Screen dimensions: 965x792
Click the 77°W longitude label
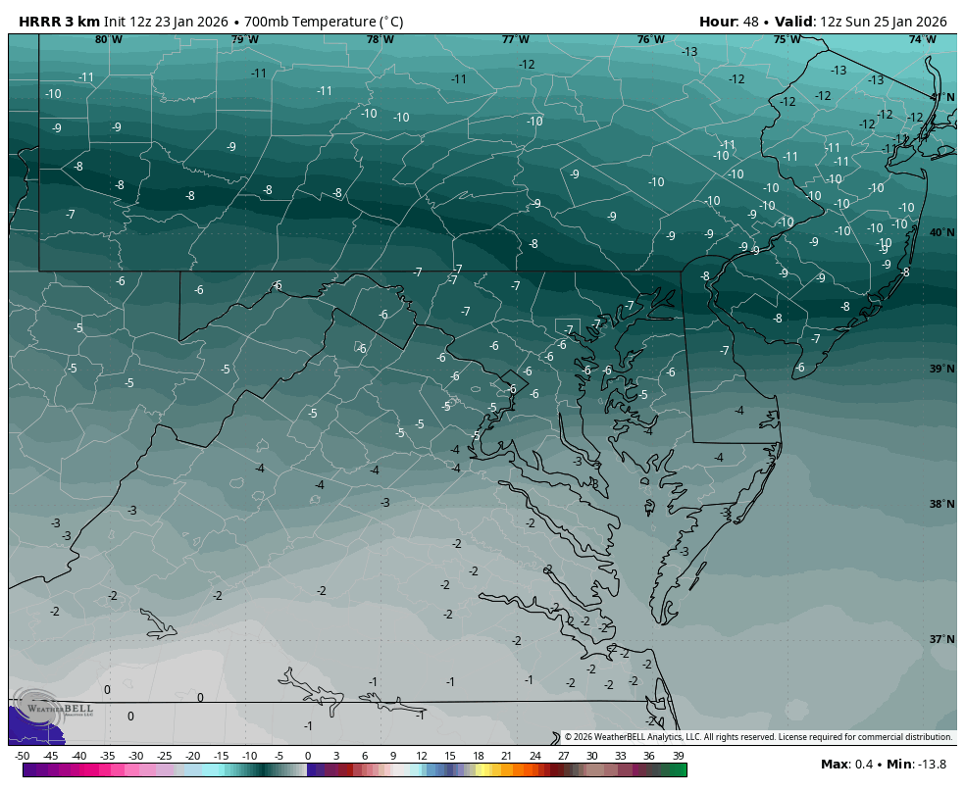pyautogui.click(x=515, y=40)
